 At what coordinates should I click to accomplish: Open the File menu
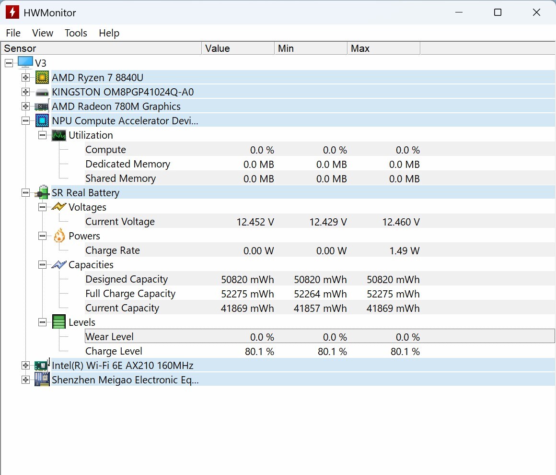click(13, 33)
